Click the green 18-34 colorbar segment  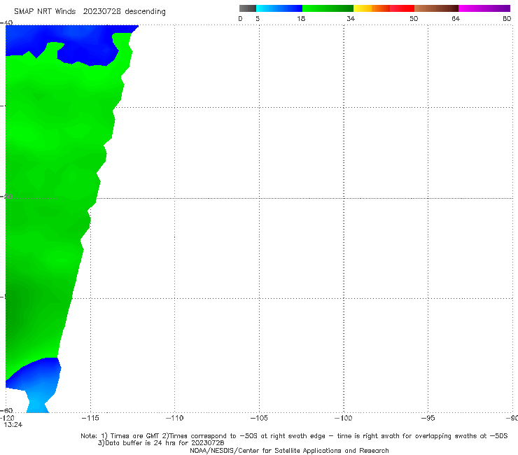click(328, 8)
